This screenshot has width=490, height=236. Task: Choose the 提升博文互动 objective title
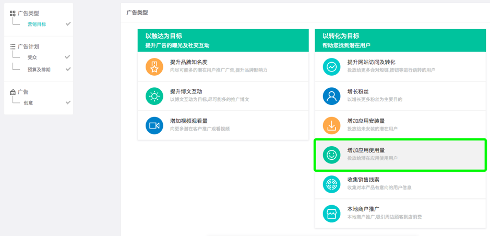pos(186,91)
